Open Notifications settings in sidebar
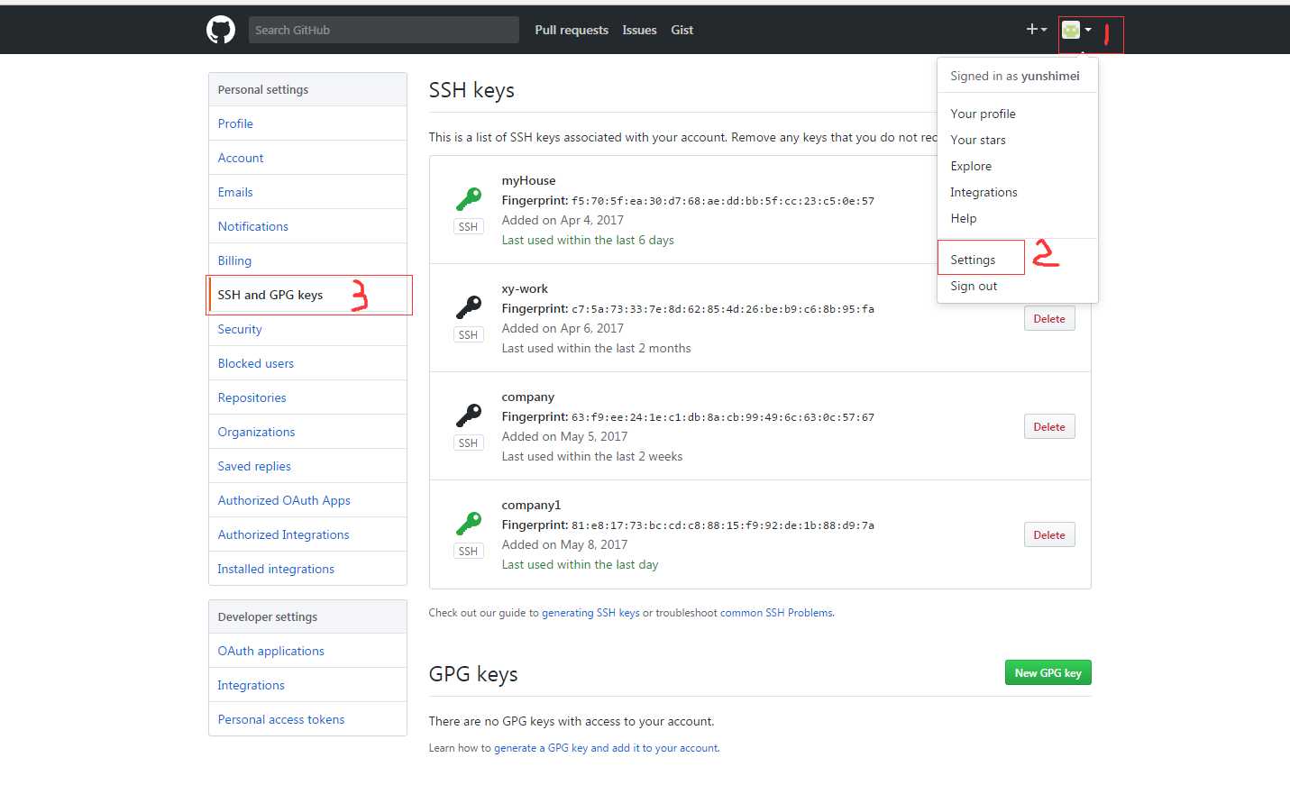1290x785 pixels. 307,226
